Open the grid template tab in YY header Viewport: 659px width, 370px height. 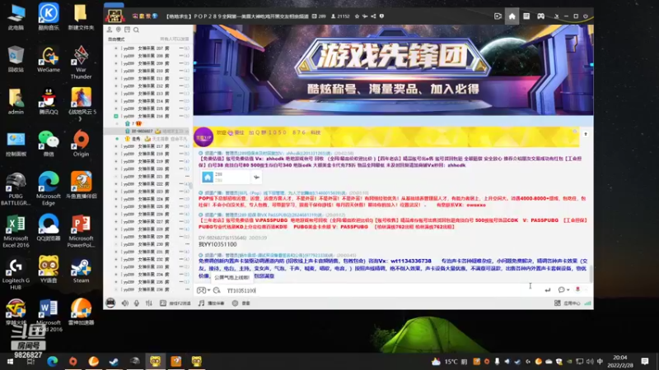pyautogui.click(x=526, y=16)
